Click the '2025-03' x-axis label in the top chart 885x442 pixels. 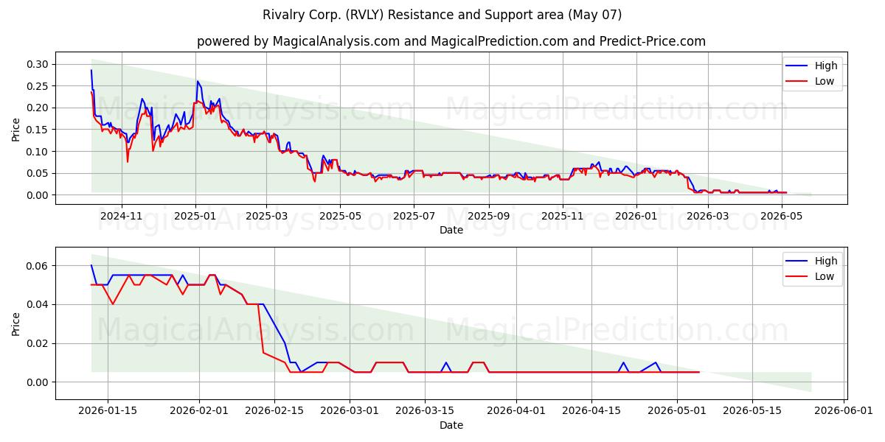266,216
